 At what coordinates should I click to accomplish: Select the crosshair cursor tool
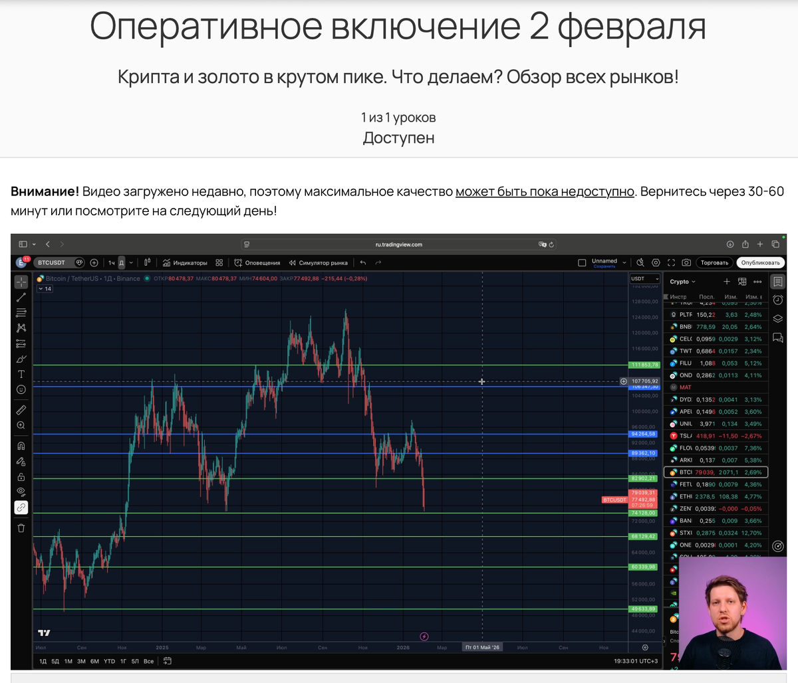click(x=21, y=282)
